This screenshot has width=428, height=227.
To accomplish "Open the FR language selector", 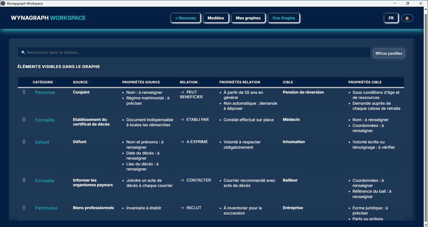I will (x=391, y=18).
